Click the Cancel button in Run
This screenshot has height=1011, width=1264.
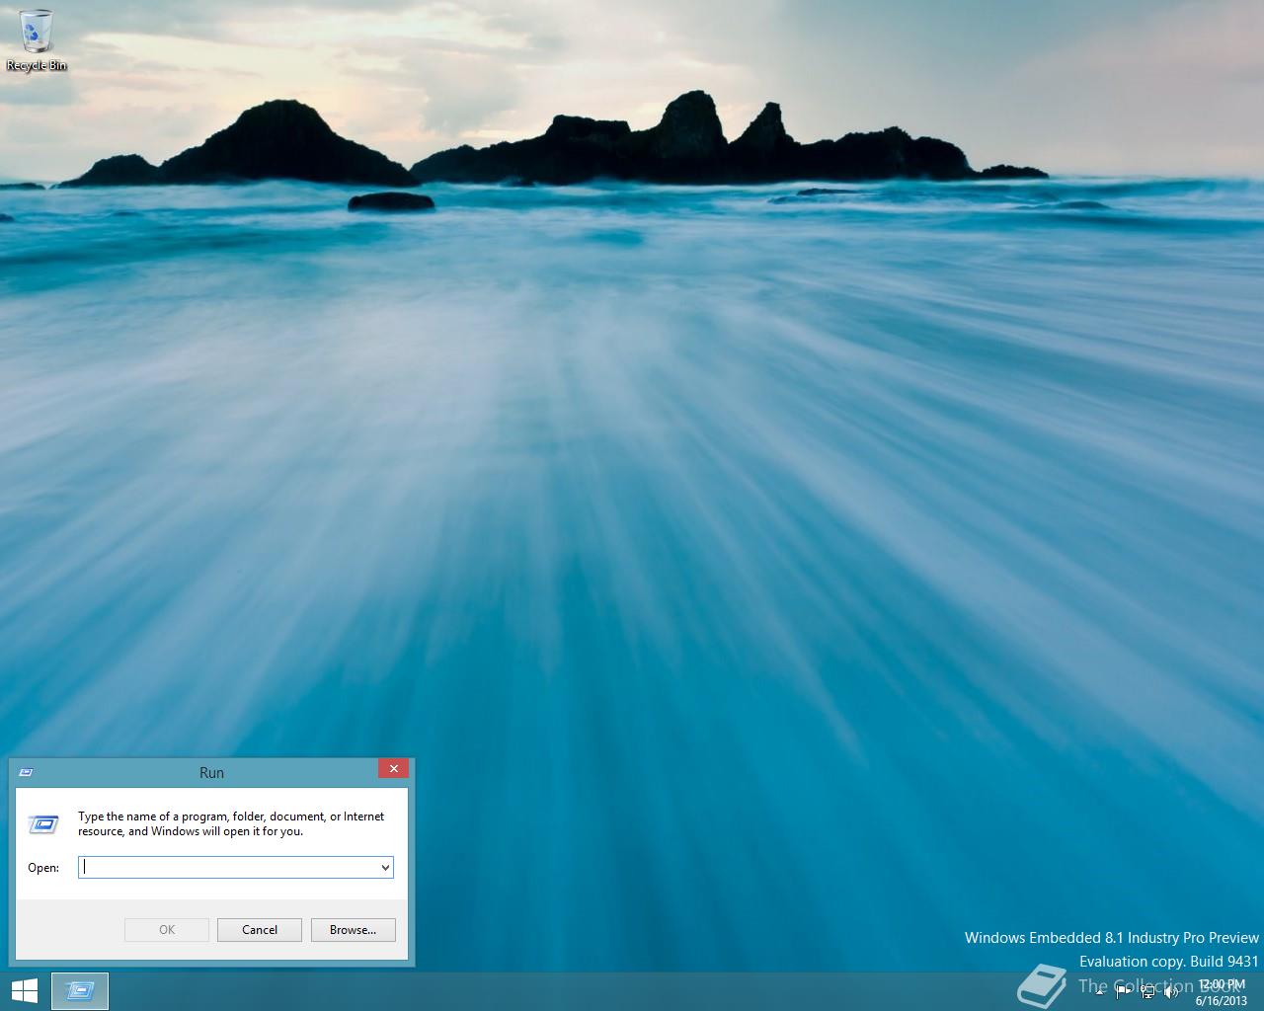pyautogui.click(x=260, y=930)
